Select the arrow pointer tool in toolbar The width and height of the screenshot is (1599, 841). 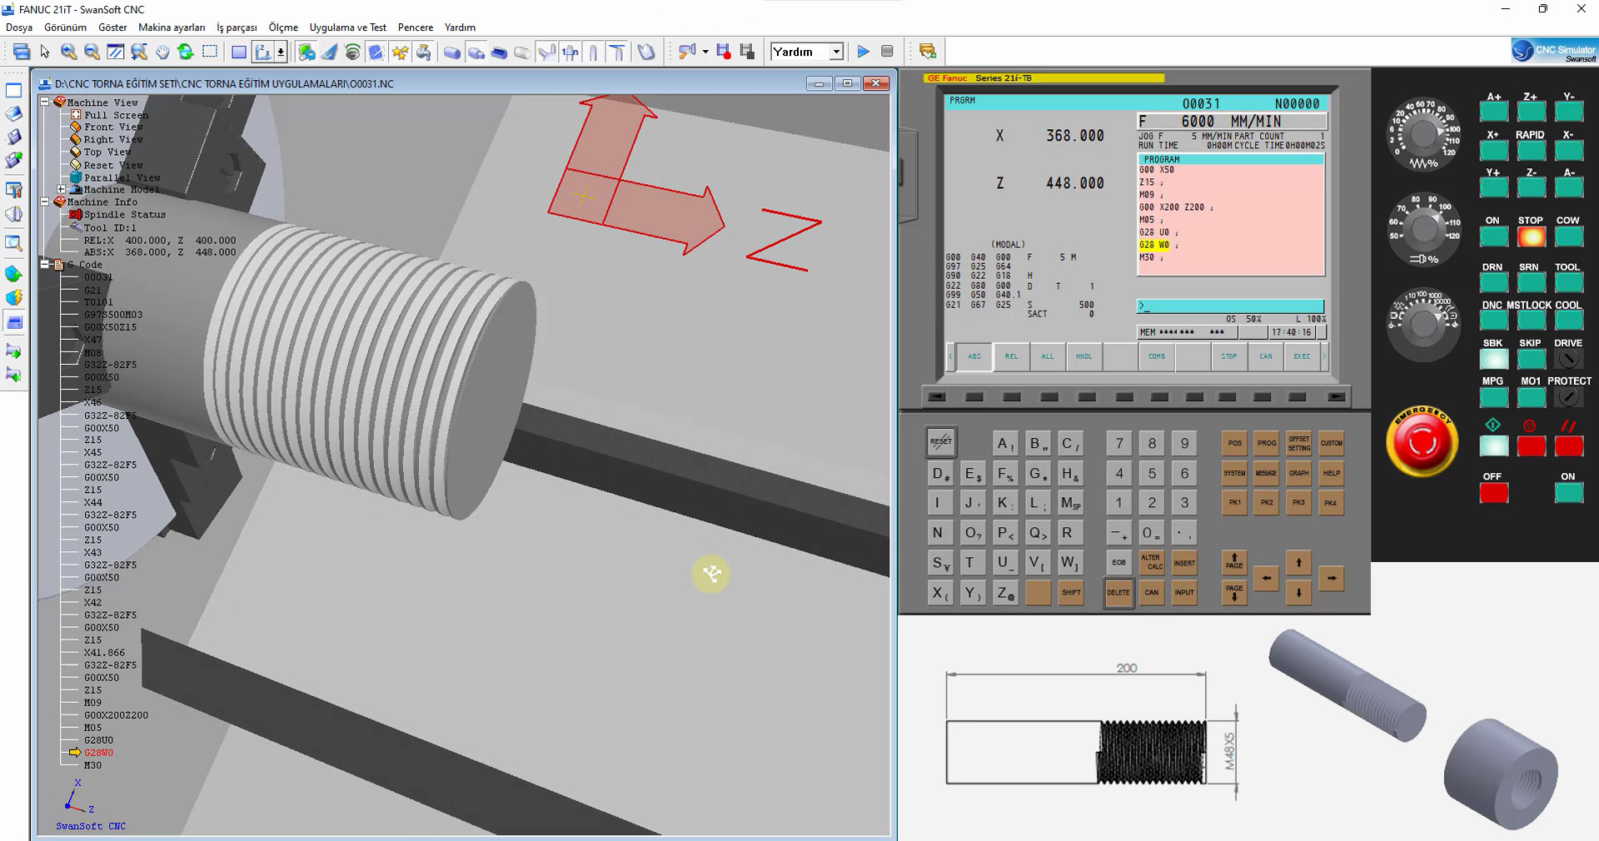45,52
